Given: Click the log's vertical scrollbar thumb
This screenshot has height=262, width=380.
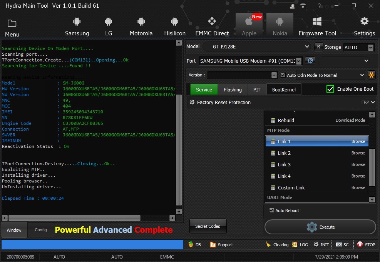Looking at the screenshot, I should coord(179,150).
